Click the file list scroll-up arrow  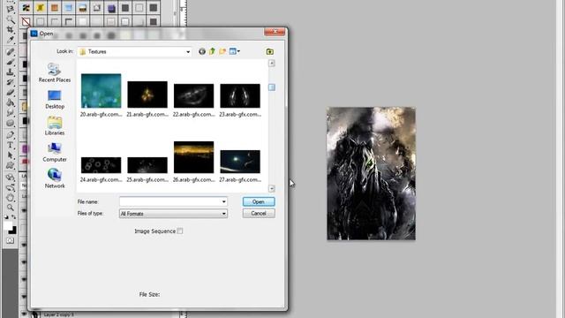[x=272, y=64]
